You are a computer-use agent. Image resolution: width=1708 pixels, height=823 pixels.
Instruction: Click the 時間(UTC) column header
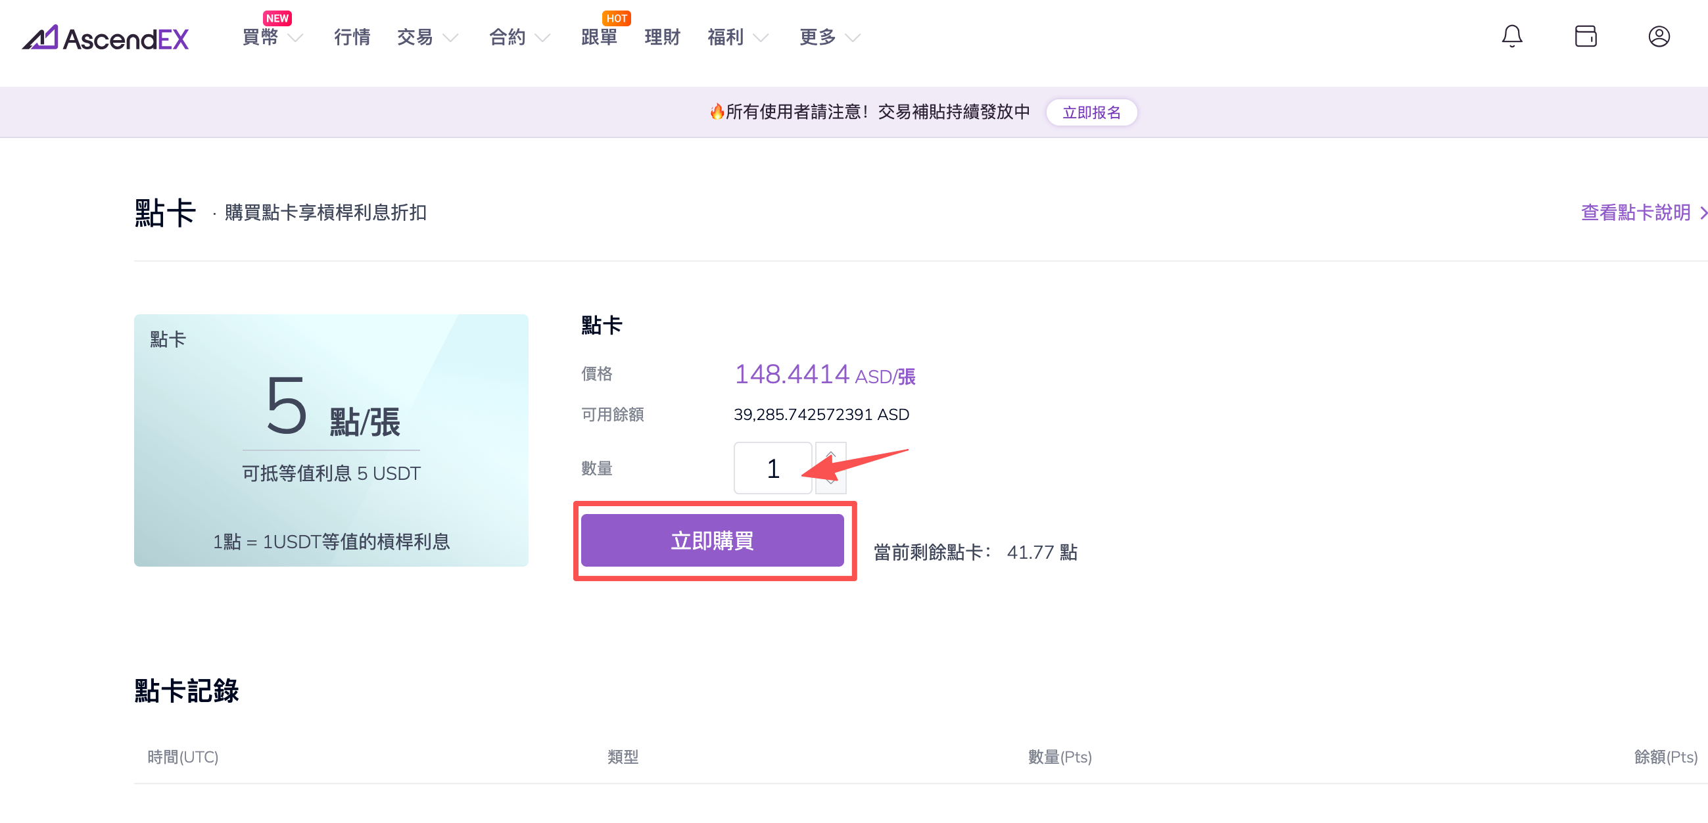coord(183,757)
